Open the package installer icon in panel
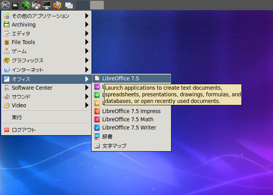The image size is (273, 195). (x=36, y=5)
